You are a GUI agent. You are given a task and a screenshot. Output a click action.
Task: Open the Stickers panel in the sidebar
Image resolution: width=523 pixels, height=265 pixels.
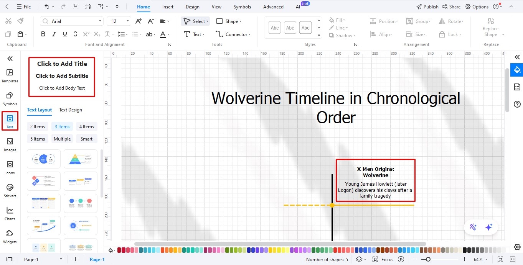pyautogui.click(x=10, y=190)
